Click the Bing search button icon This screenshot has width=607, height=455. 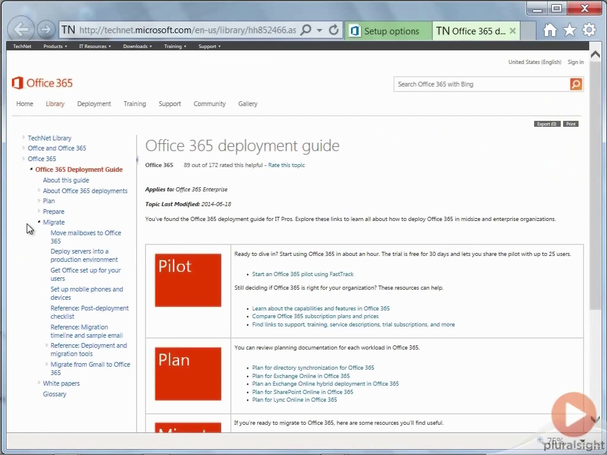click(x=576, y=84)
